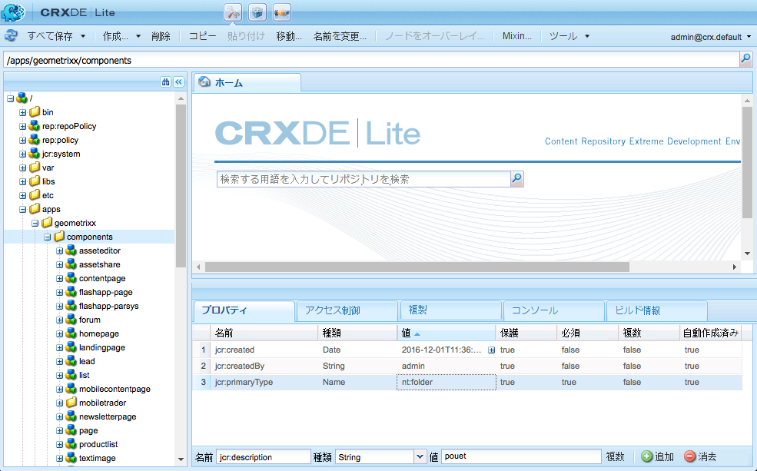Switch to the ビルド情報 tab

tap(658, 310)
